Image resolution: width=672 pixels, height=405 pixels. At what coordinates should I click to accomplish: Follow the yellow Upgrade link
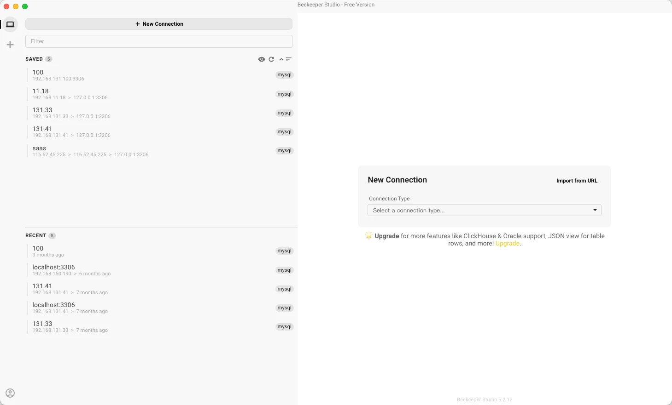(507, 244)
